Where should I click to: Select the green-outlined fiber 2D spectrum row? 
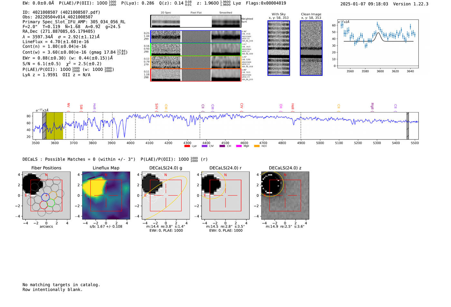click(x=196, y=50)
